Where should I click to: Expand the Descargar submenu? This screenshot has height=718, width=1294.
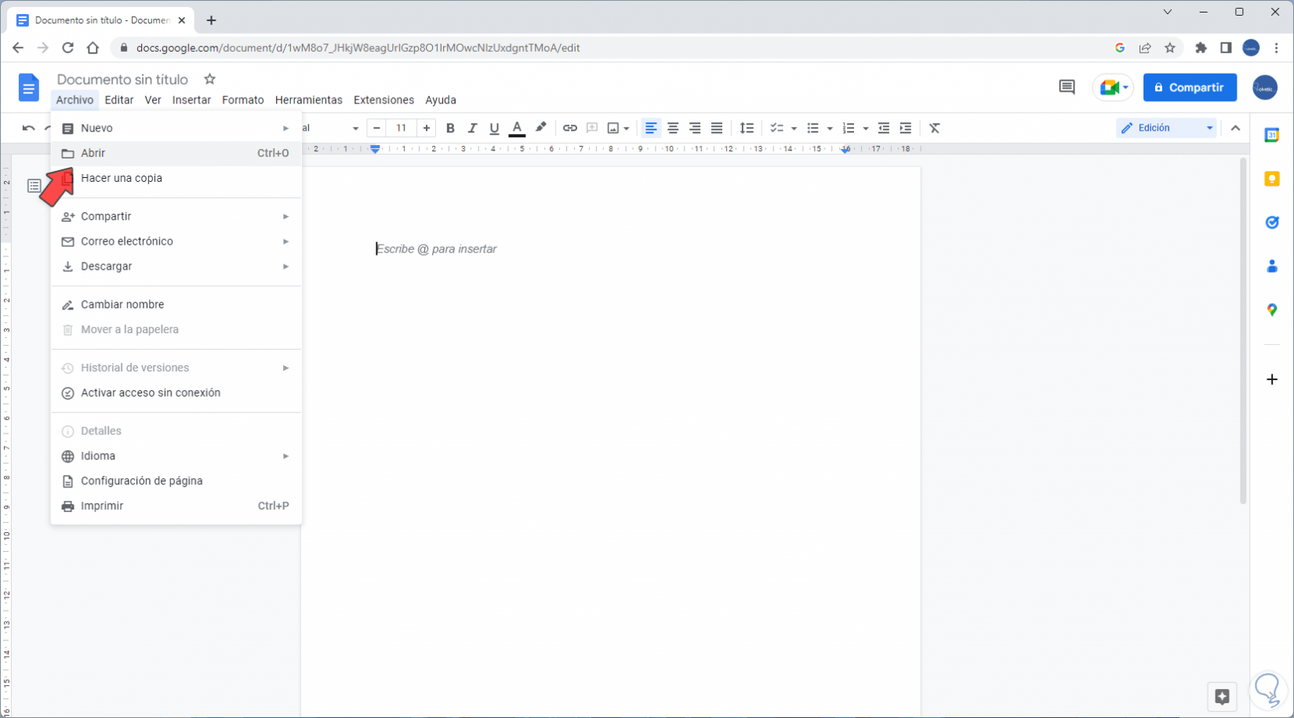pos(176,267)
